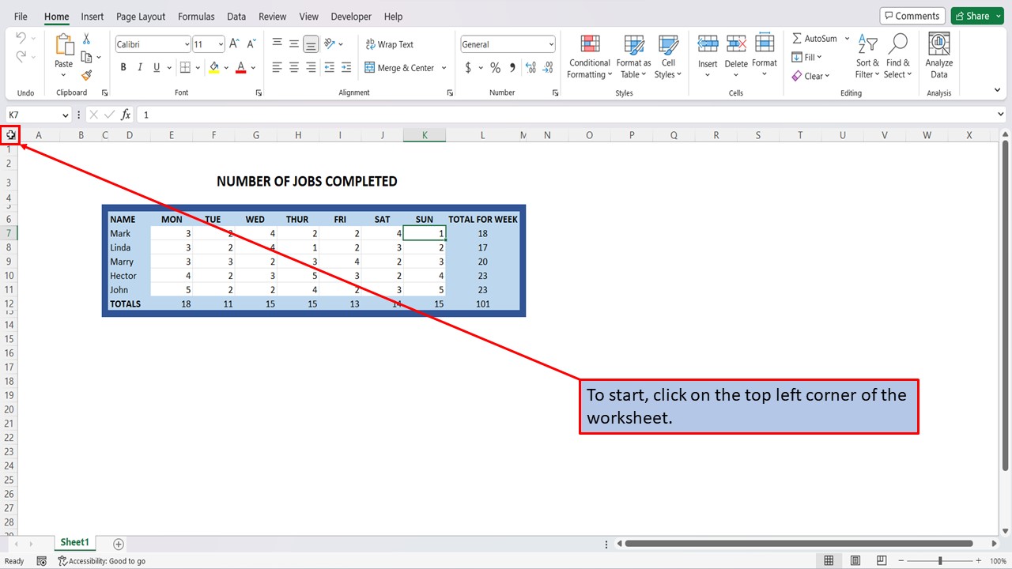The image size is (1012, 569).
Task: Open the Fill Color dropdown arrow
Action: coord(227,68)
